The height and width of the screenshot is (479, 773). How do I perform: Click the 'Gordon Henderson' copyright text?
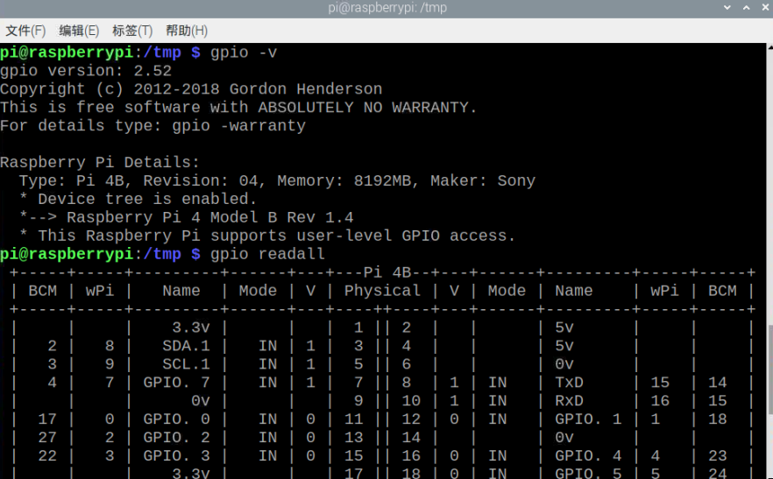click(305, 89)
